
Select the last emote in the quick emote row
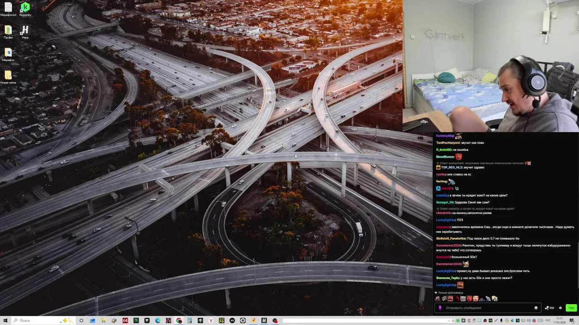click(494, 298)
